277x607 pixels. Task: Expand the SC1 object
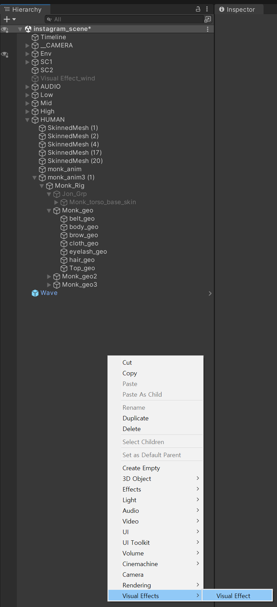pyautogui.click(x=27, y=62)
